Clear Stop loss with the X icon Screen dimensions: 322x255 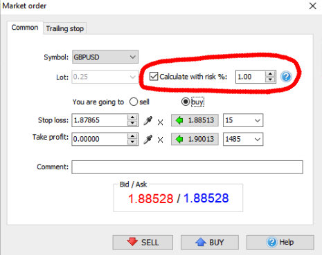pyautogui.click(x=160, y=122)
